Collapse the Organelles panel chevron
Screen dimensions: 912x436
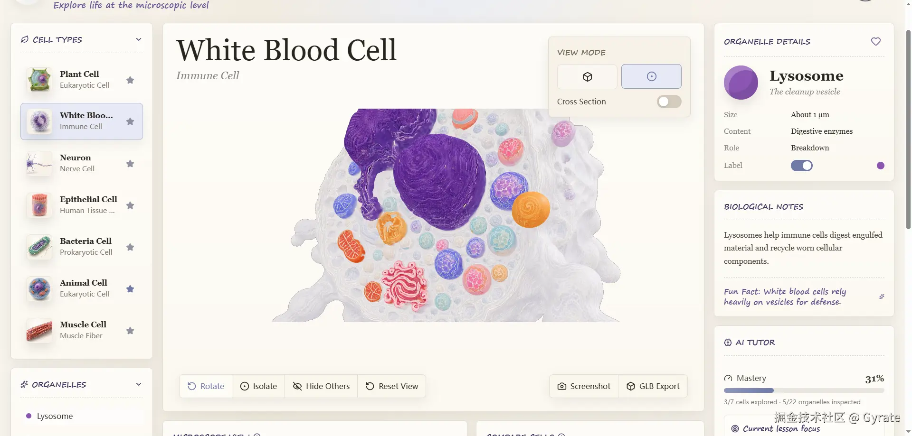tap(139, 384)
